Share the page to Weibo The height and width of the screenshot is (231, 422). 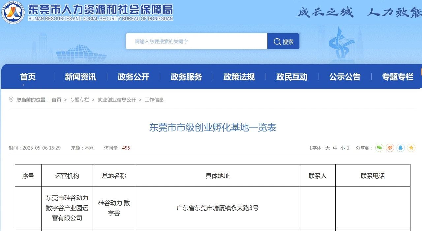coord(390,148)
